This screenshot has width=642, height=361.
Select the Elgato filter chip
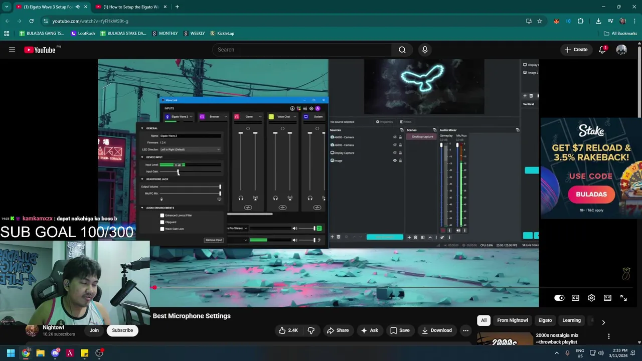(545, 320)
